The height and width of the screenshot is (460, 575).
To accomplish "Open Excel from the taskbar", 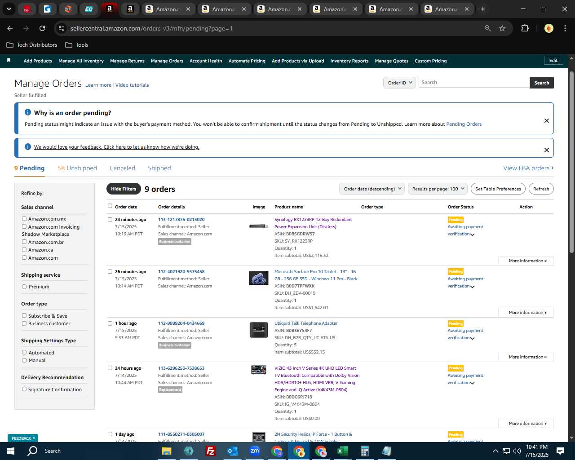I will click(343, 451).
